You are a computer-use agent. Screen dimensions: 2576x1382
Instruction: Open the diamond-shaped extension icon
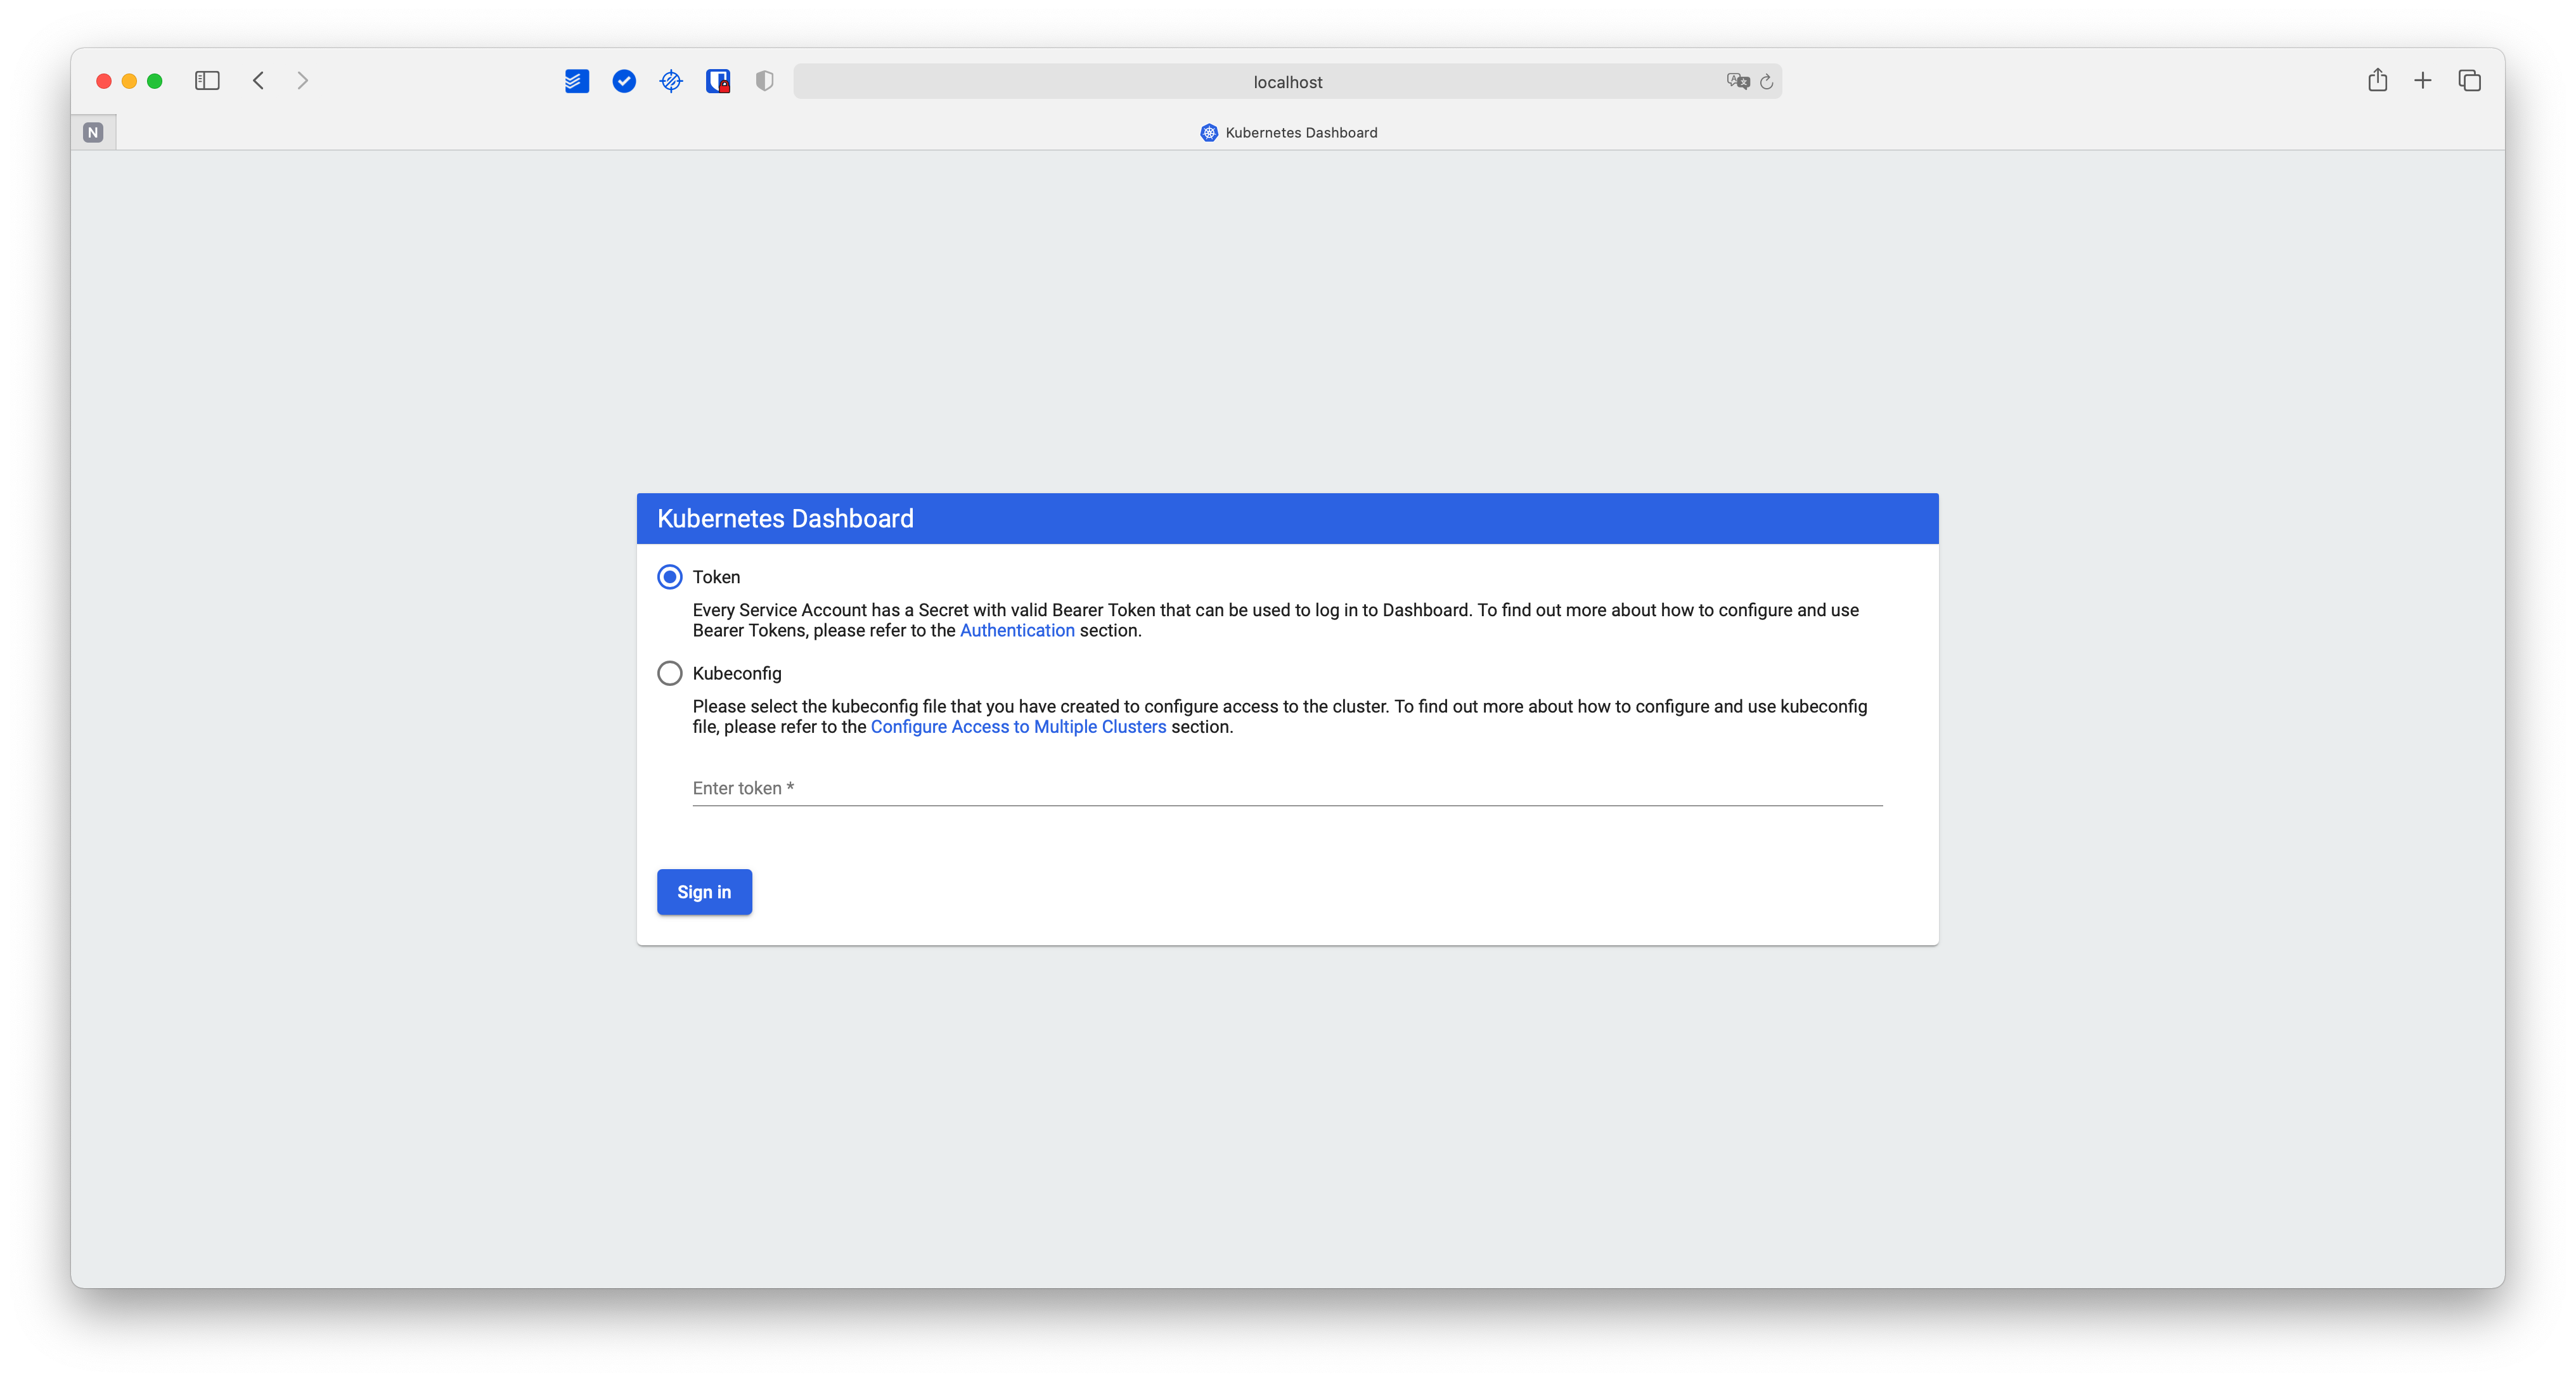tap(671, 81)
